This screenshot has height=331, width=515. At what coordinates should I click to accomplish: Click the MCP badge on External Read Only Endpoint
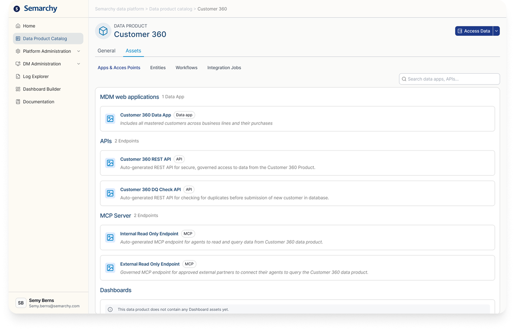point(189,264)
